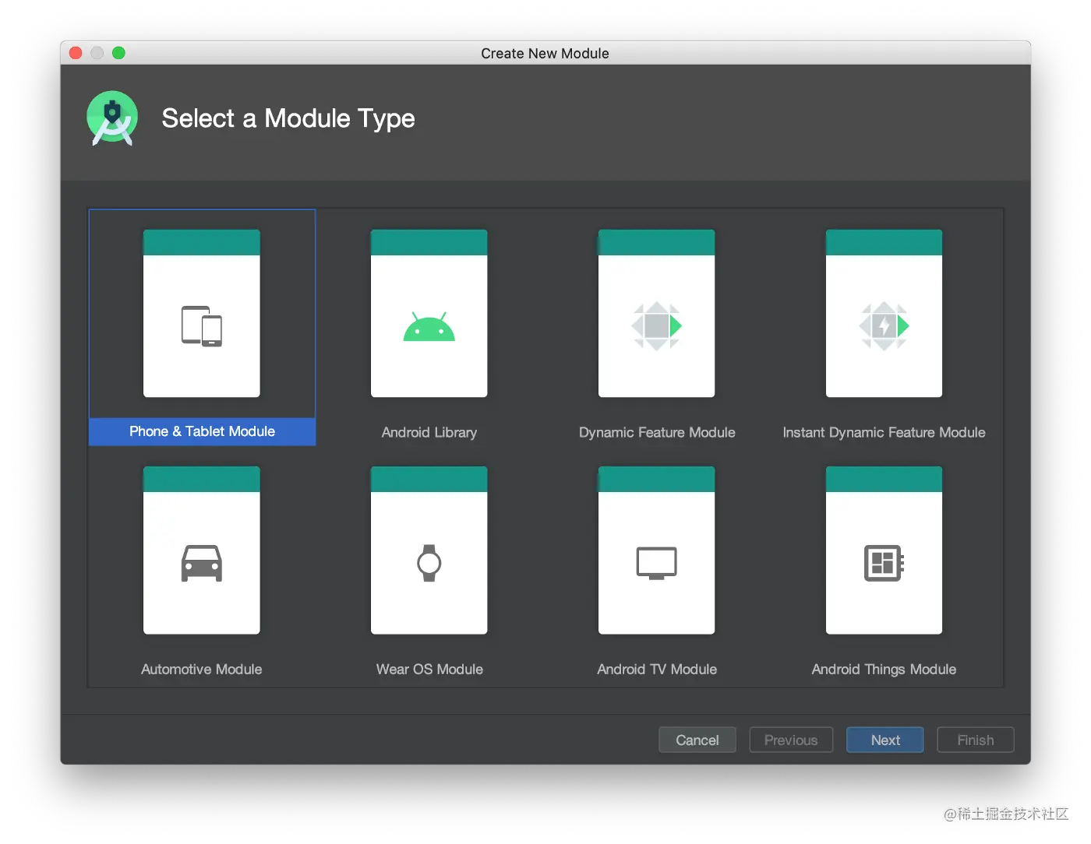Viewport: 1091px width, 844px height.
Task: Click the "Dynamic Feature Module" label
Action: (x=657, y=432)
